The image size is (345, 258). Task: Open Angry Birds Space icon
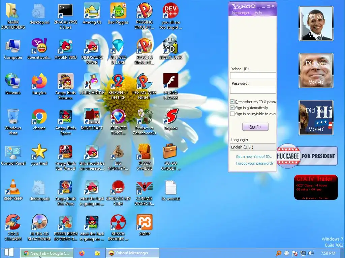click(65, 117)
